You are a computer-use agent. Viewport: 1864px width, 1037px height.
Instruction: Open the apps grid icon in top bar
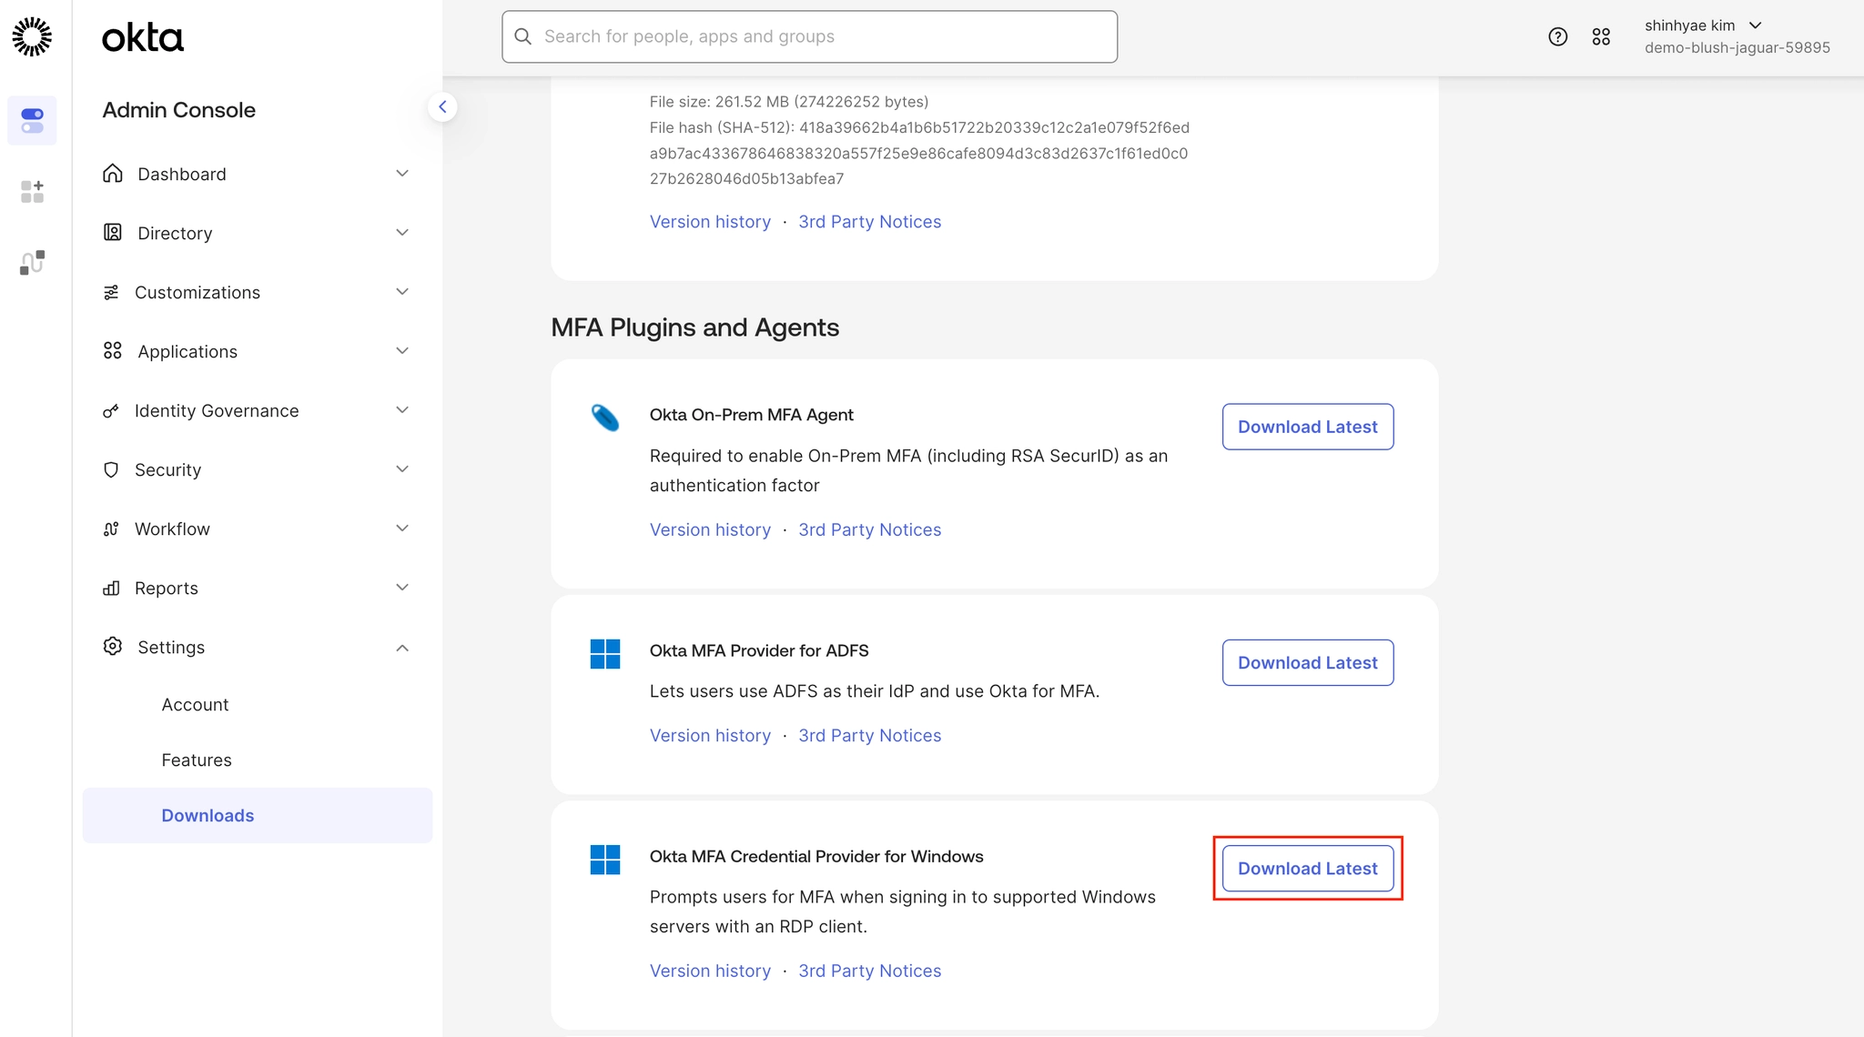[x=1601, y=36]
